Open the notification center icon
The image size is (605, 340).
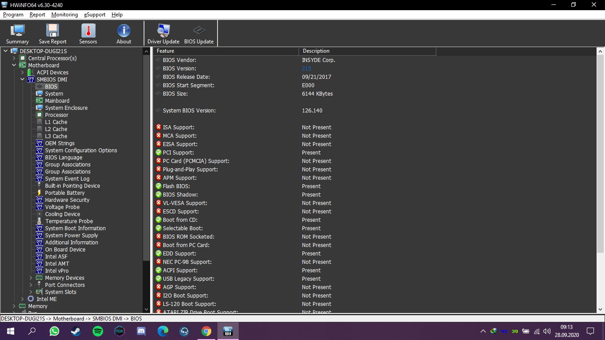click(x=590, y=331)
